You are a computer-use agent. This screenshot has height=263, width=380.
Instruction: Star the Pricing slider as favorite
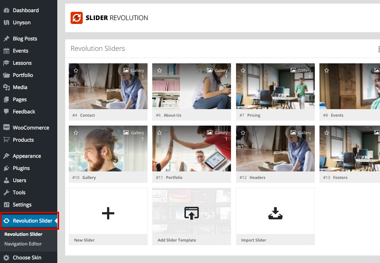(x=243, y=70)
